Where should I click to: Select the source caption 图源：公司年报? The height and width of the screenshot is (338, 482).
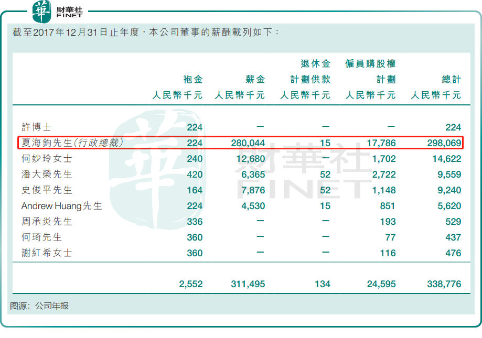coord(39,306)
